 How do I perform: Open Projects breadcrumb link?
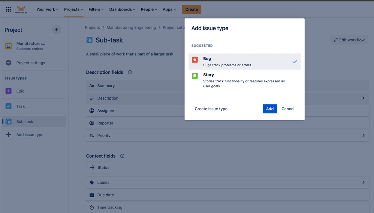click(x=92, y=27)
